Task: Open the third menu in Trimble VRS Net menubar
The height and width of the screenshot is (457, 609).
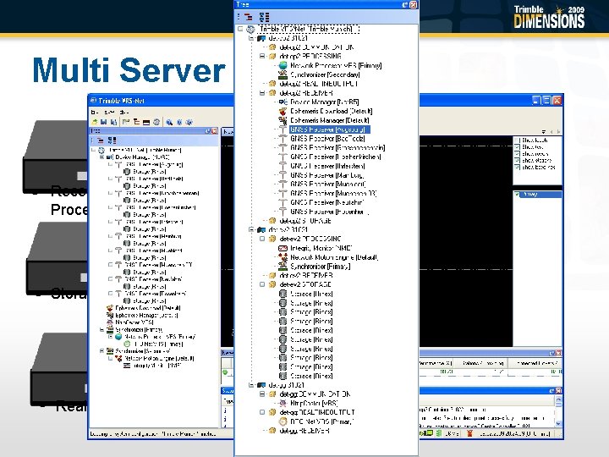Action: click(x=123, y=112)
